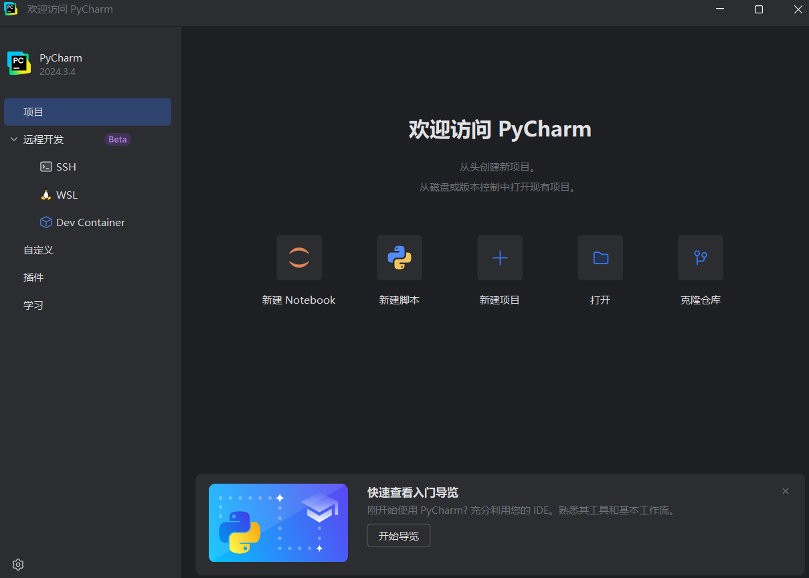The width and height of the screenshot is (809, 578).
Task: Click the Clone Repository branch icon
Action: 701,258
